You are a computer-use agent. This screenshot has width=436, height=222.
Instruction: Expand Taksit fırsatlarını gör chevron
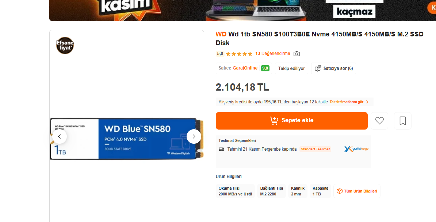pos(367,102)
